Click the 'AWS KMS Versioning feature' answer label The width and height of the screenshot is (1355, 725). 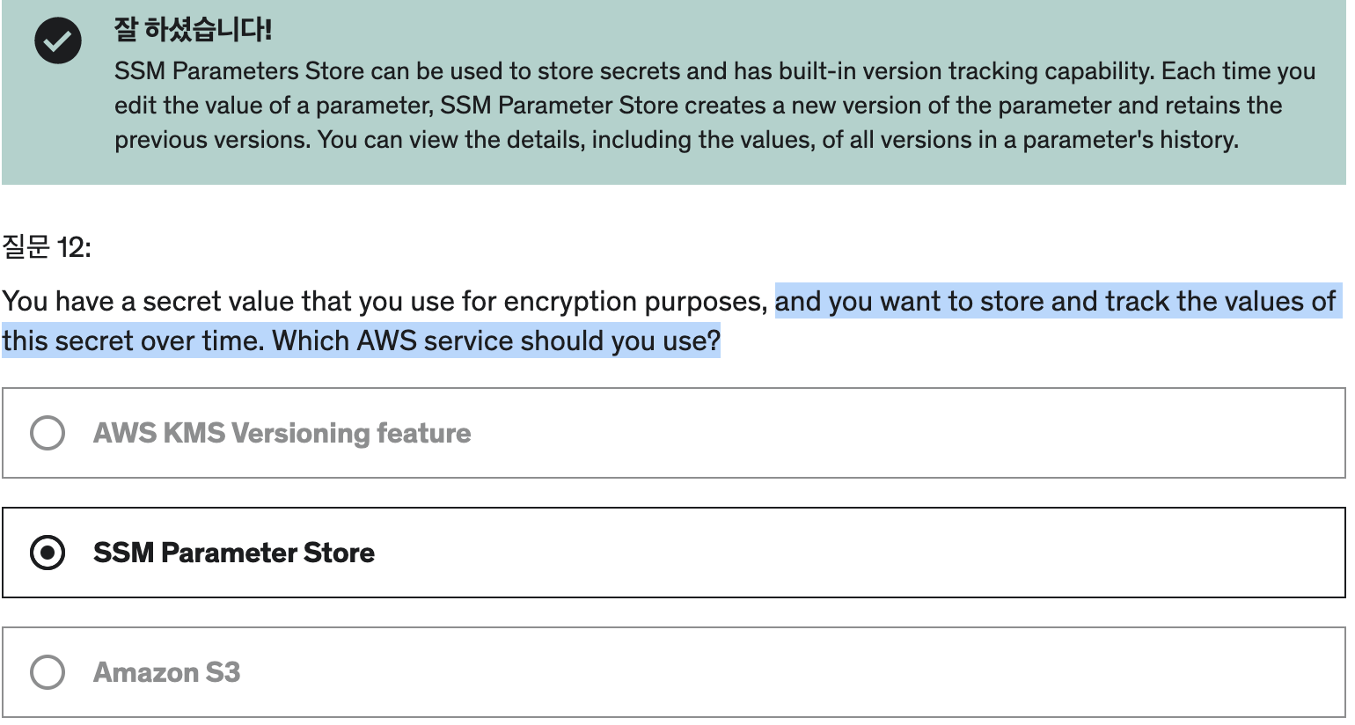282,433
